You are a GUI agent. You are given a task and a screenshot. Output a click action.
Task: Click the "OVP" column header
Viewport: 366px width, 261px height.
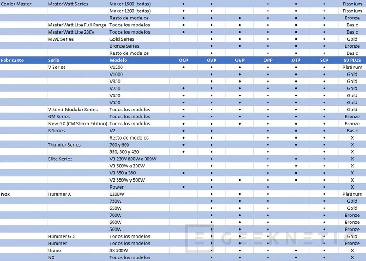(211, 60)
